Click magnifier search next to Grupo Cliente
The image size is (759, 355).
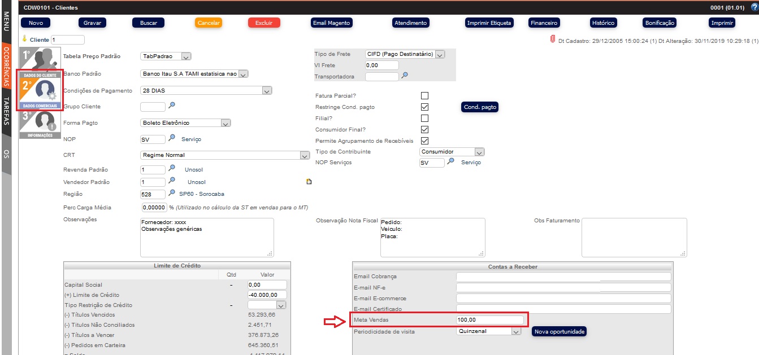[x=172, y=106]
